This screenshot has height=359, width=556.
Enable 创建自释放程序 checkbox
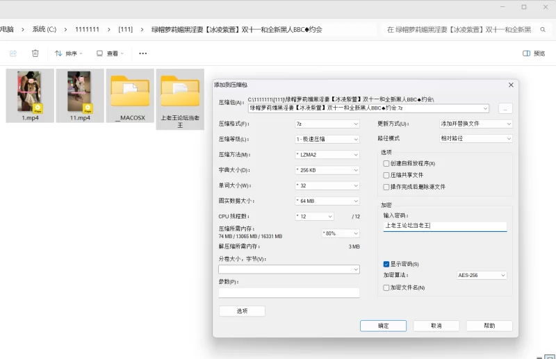pyautogui.click(x=386, y=163)
